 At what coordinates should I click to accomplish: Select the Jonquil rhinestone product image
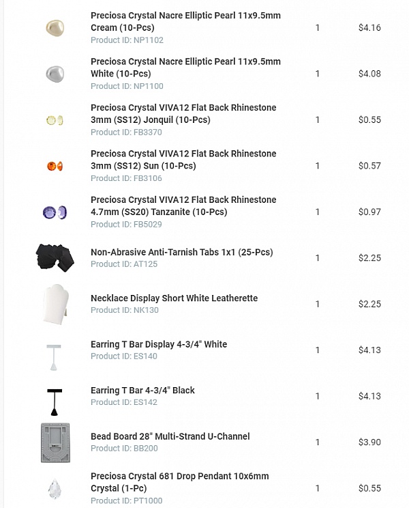point(55,120)
